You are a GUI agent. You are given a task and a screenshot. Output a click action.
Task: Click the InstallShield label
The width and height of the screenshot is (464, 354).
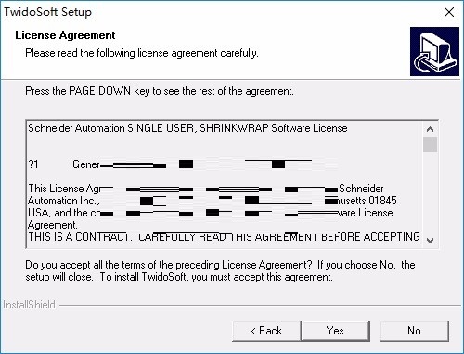pos(29,305)
